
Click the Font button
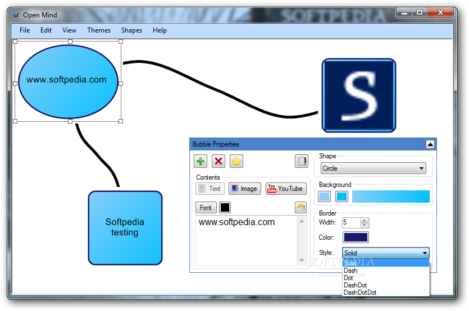pyautogui.click(x=206, y=208)
